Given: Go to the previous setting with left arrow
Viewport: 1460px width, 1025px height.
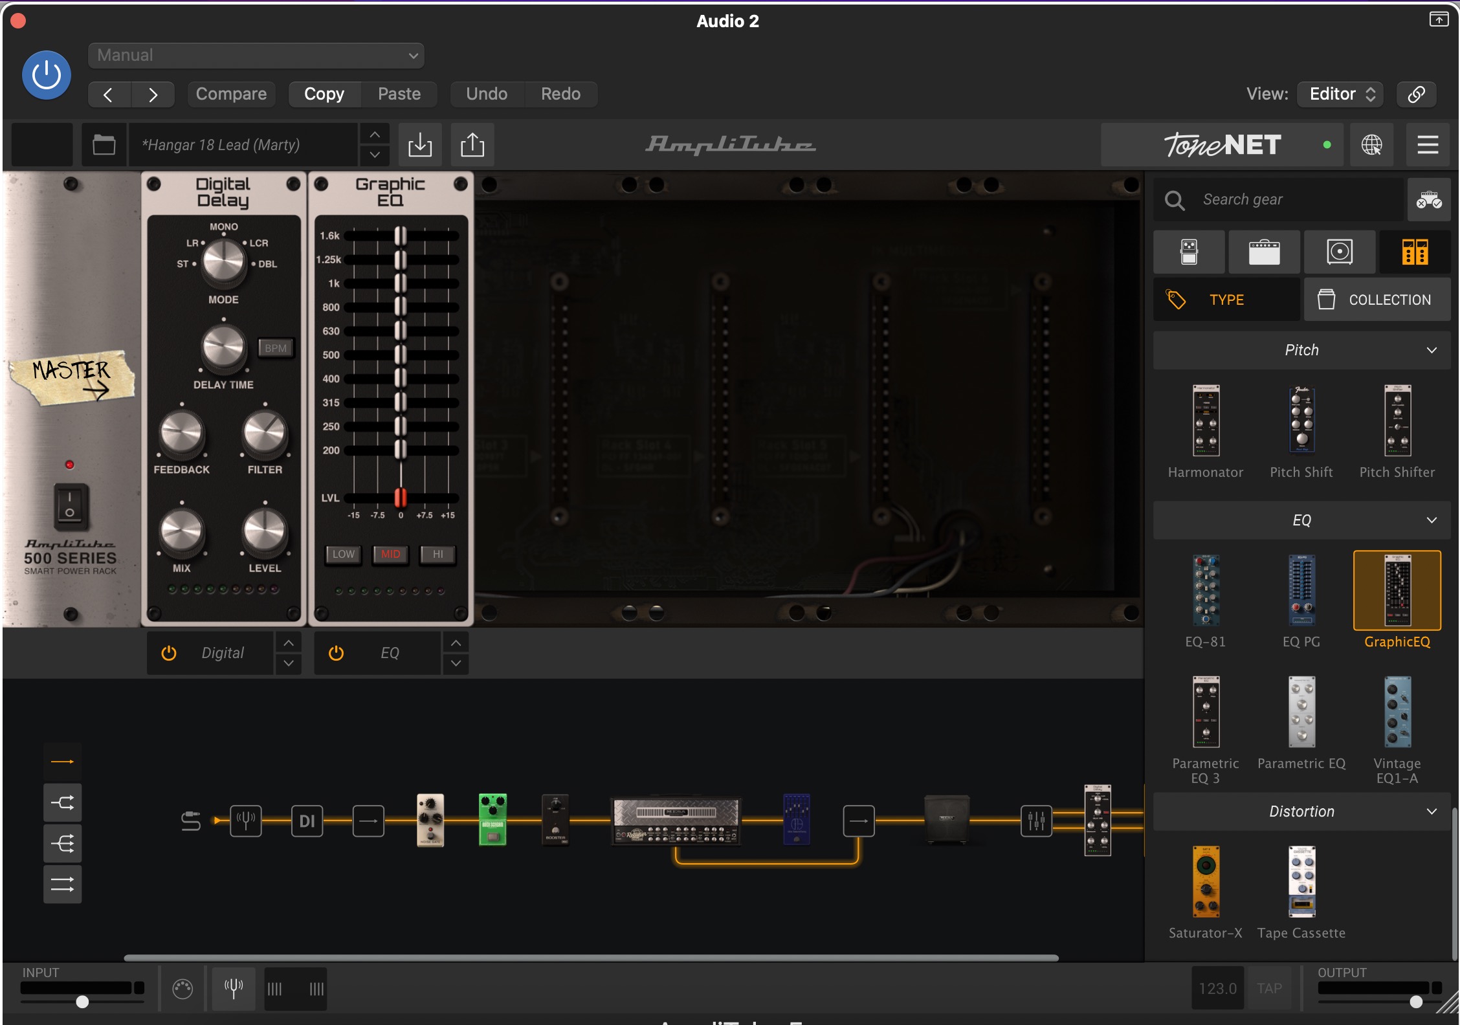Looking at the screenshot, I should click(109, 94).
